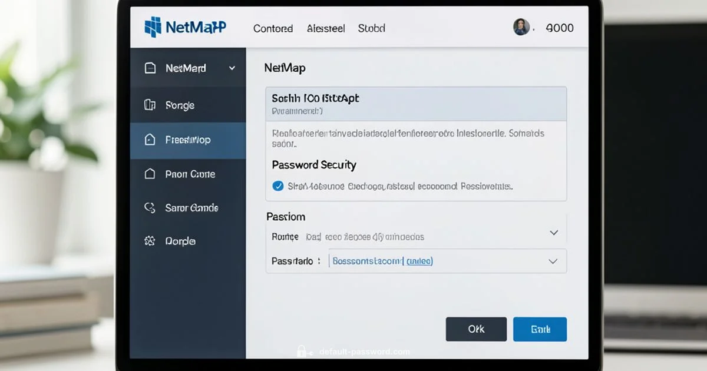Select the document icon next to NetMard
707x371 pixels.
151,68
